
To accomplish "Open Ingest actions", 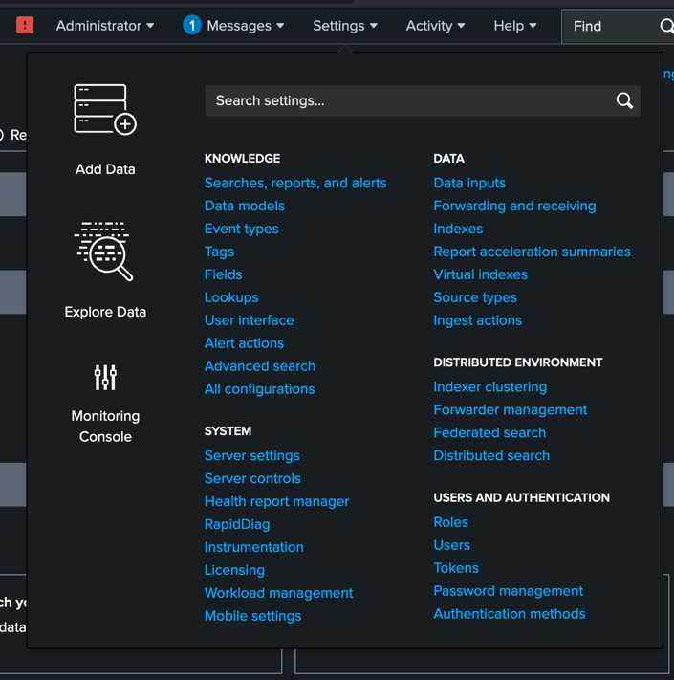I will 477,320.
